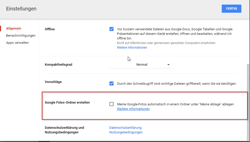The image size is (250, 142).
Task: Expand the Kompaktheitsgrad dropdown arrow
Action: (x=169, y=65)
